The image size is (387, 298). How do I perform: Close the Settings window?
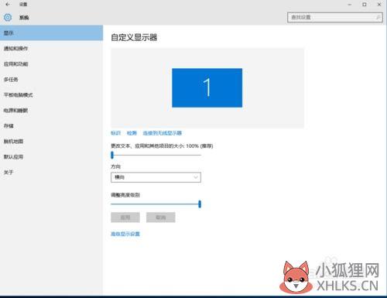tap(379, 5)
